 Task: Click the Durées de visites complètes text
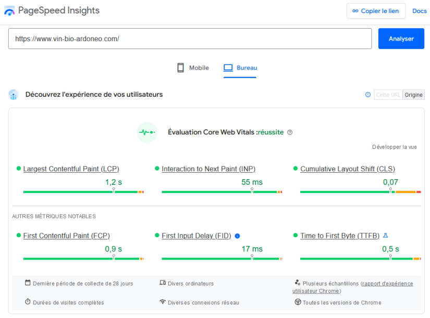point(68,303)
